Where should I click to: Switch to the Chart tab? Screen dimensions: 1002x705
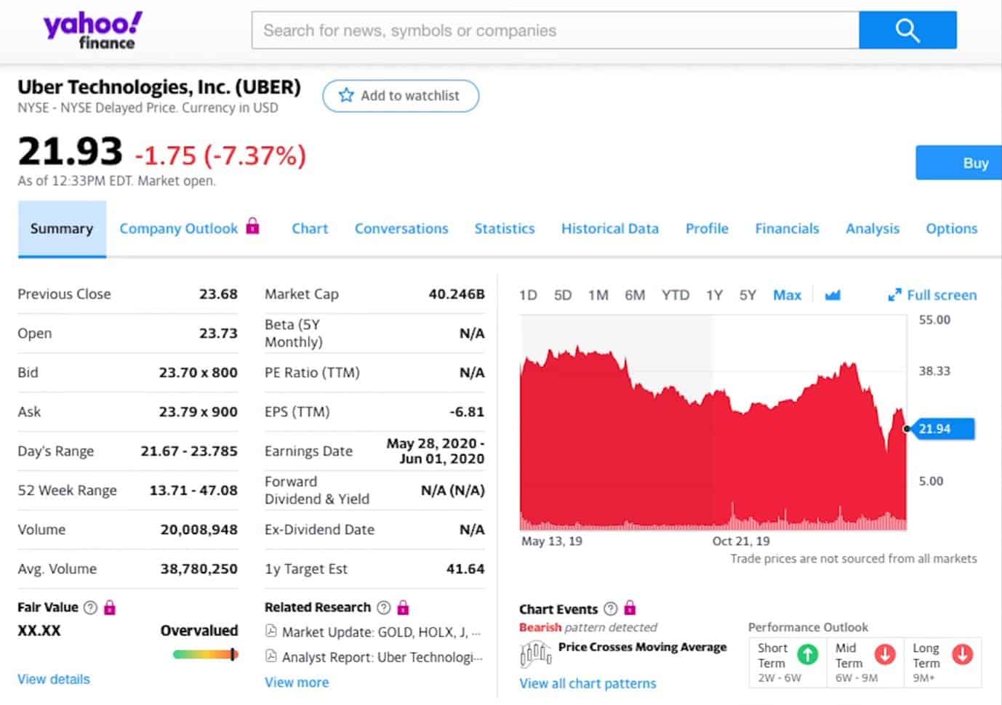(x=310, y=228)
